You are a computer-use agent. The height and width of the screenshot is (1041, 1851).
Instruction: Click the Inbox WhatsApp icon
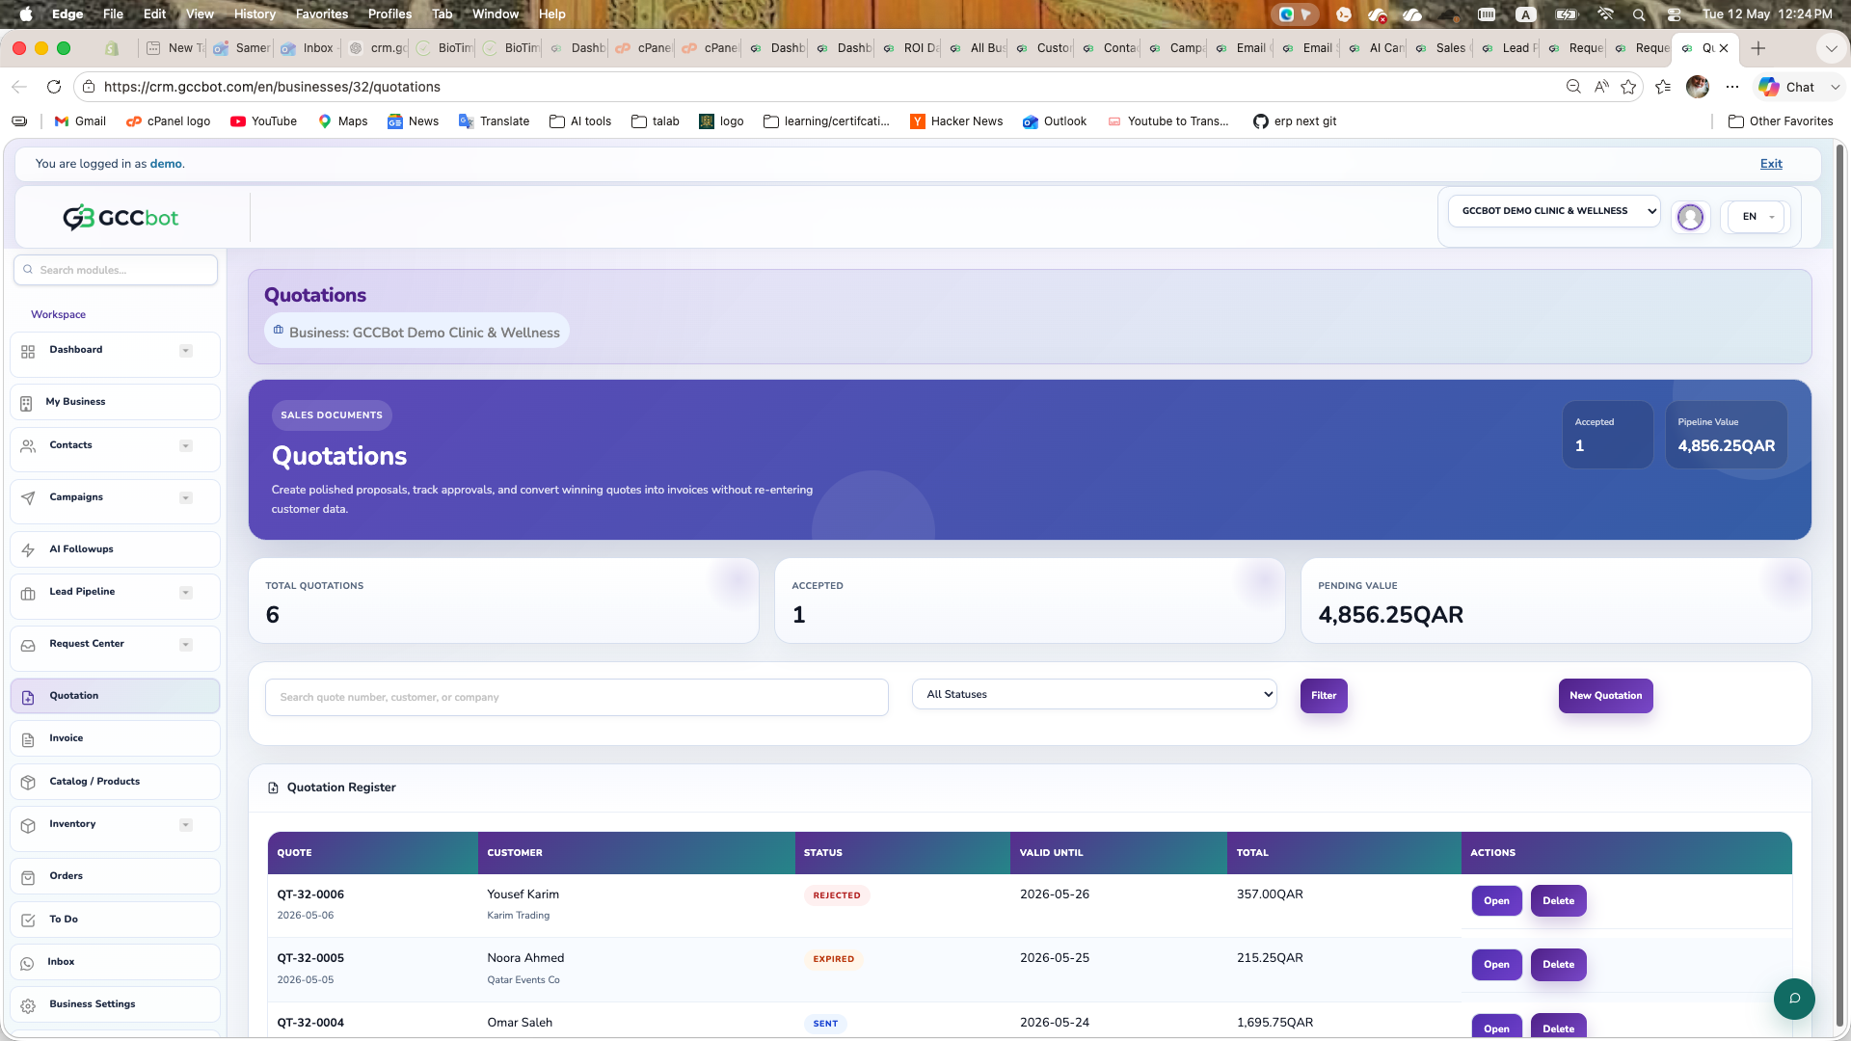pos(27,963)
